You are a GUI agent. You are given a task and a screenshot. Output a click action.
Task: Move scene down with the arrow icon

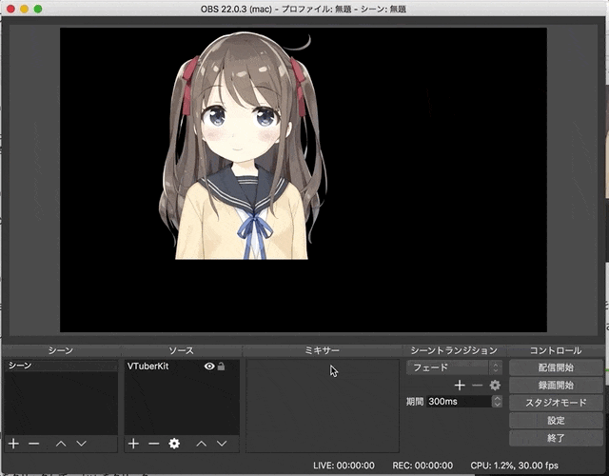click(81, 444)
